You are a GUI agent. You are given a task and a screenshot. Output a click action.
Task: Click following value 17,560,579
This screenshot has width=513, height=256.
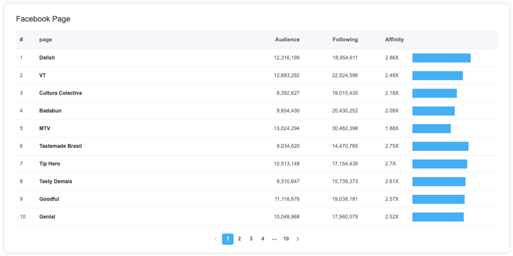tap(345, 217)
